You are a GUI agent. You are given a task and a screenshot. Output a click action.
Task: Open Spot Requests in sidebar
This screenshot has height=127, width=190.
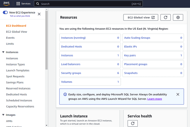point(15,76)
